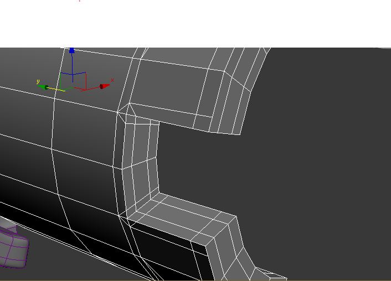Click the red X-axis arrow of the gizmo
Viewport: 391px width, 281px height.
(x=105, y=86)
